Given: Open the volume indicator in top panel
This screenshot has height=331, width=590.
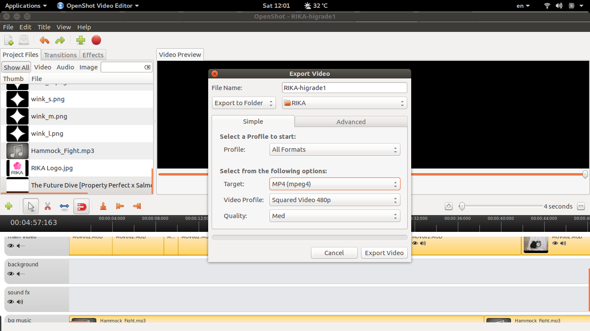Looking at the screenshot, I should [559, 6].
